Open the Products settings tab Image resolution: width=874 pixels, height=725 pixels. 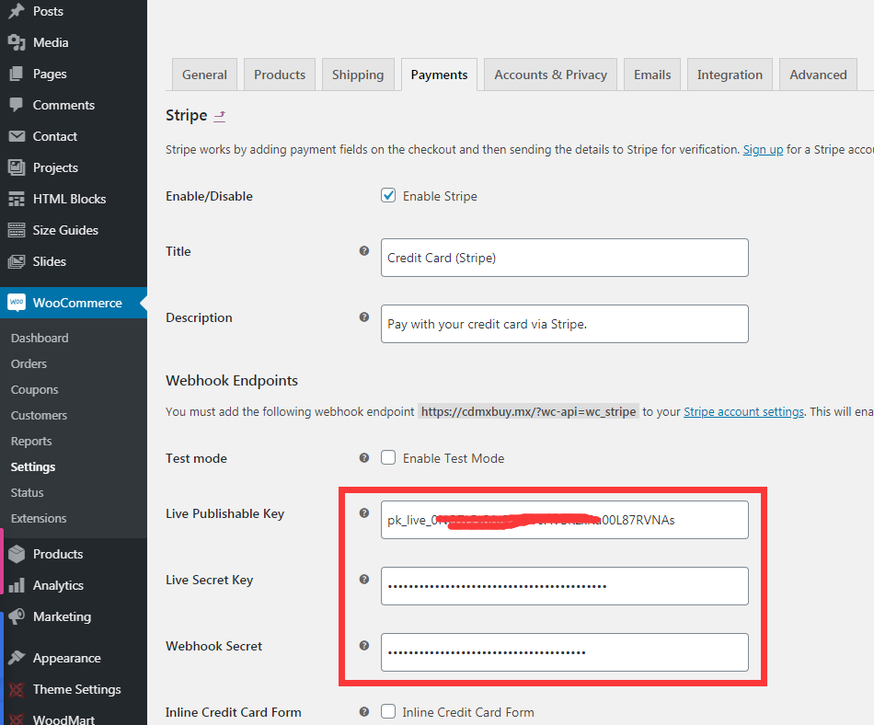pyautogui.click(x=280, y=75)
